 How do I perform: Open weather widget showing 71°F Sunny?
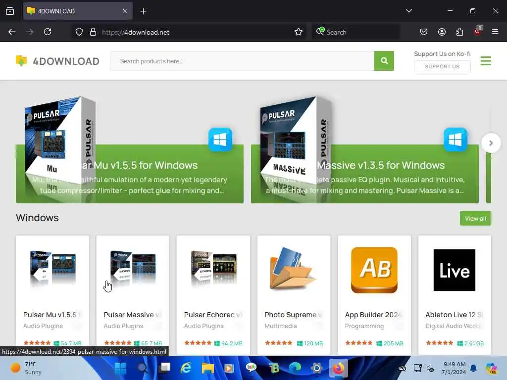(x=26, y=368)
